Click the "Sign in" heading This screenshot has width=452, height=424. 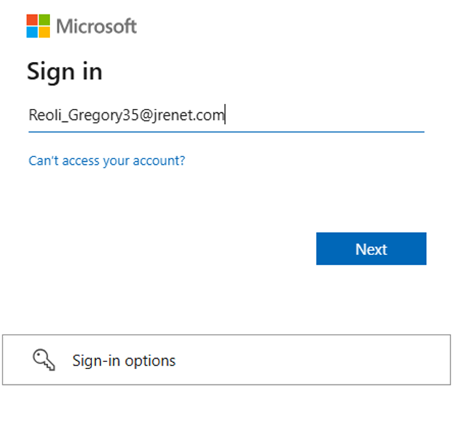[64, 71]
